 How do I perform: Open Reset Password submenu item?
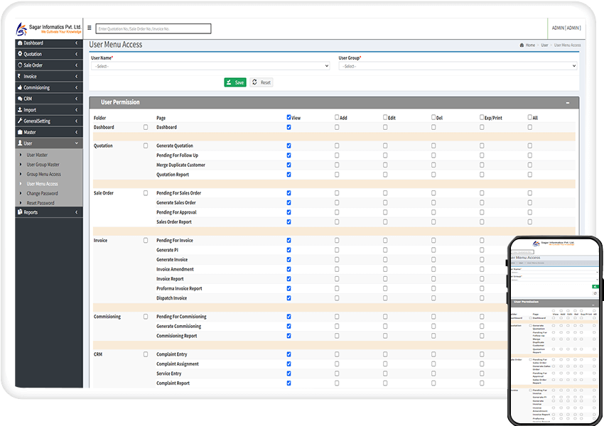41,203
